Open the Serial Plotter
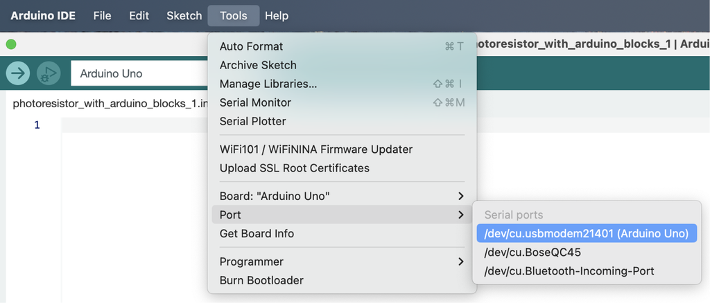 pos(252,121)
